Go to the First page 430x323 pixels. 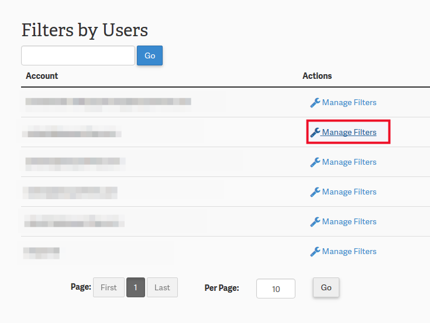[109, 287]
